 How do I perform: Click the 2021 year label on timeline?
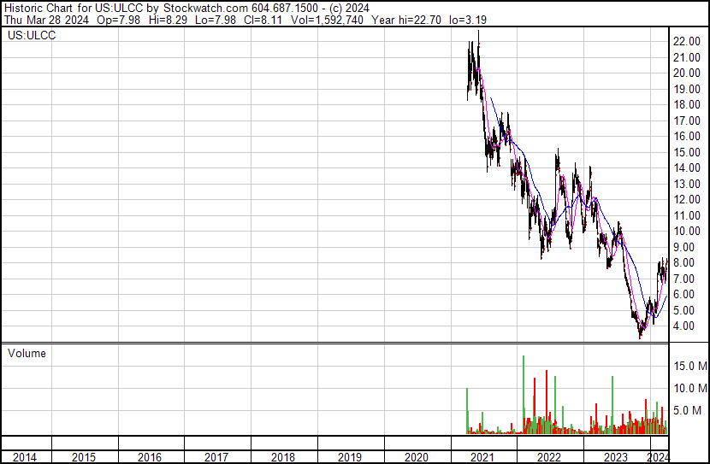click(482, 457)
